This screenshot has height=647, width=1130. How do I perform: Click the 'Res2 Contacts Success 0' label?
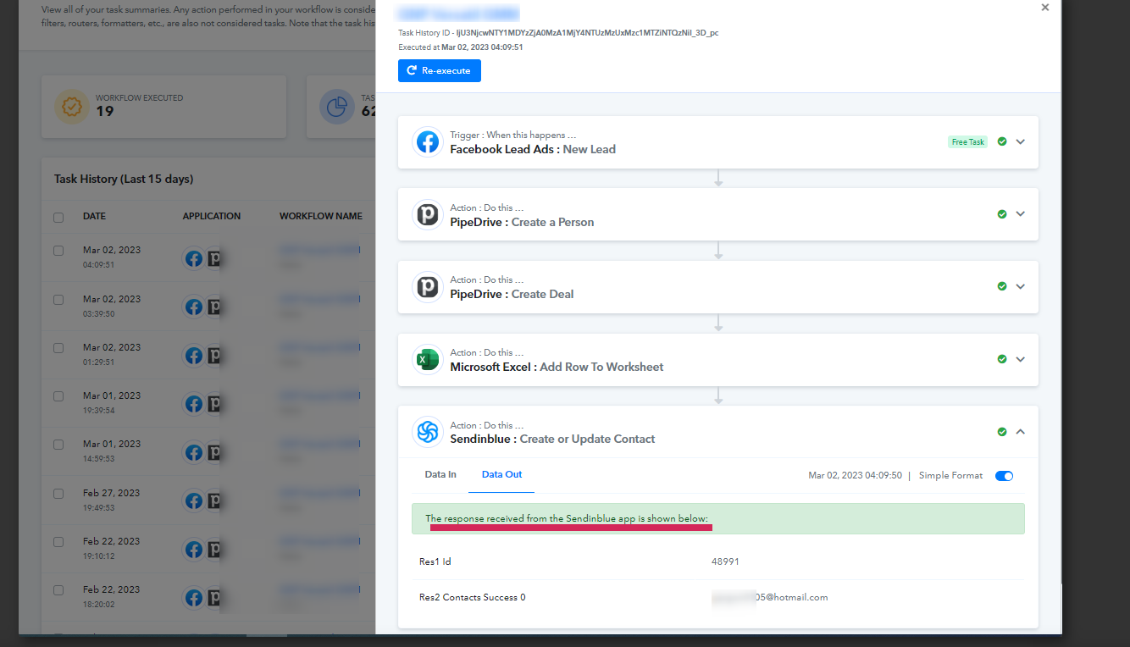(472, 598)
